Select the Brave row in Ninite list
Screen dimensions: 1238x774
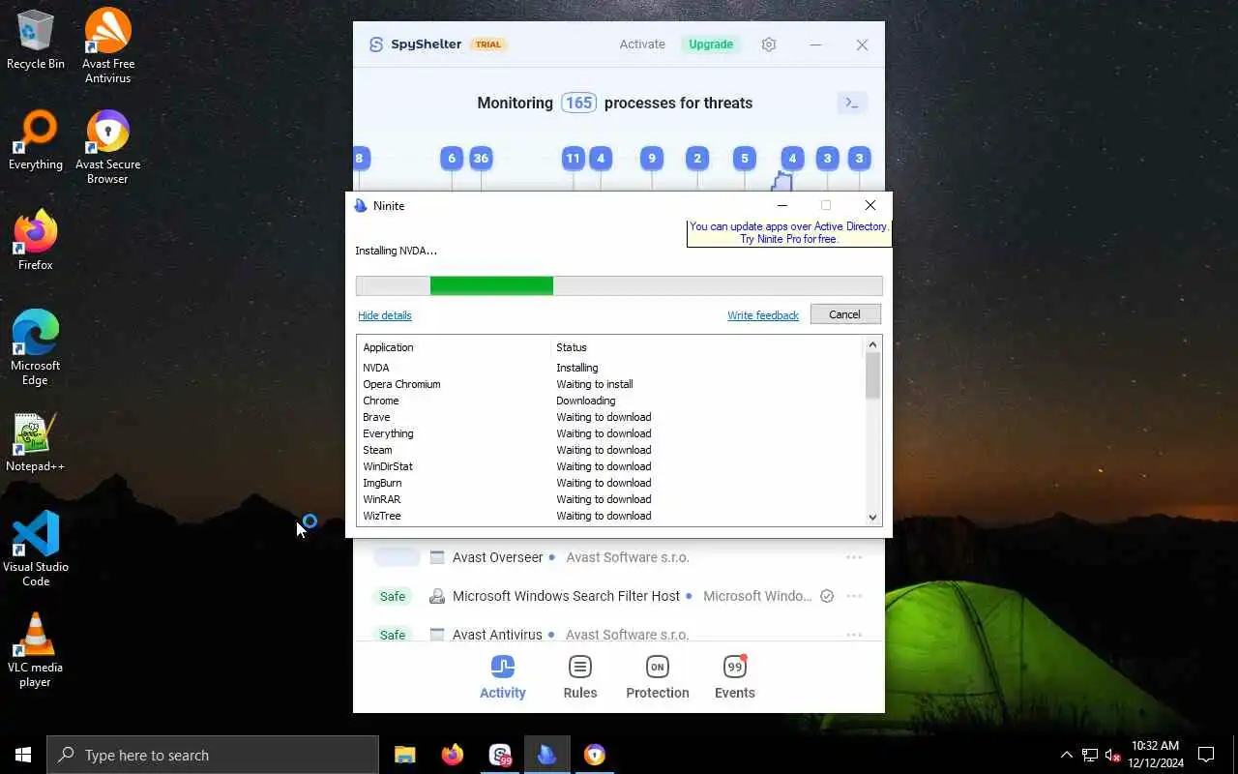(x=610, y=417)
